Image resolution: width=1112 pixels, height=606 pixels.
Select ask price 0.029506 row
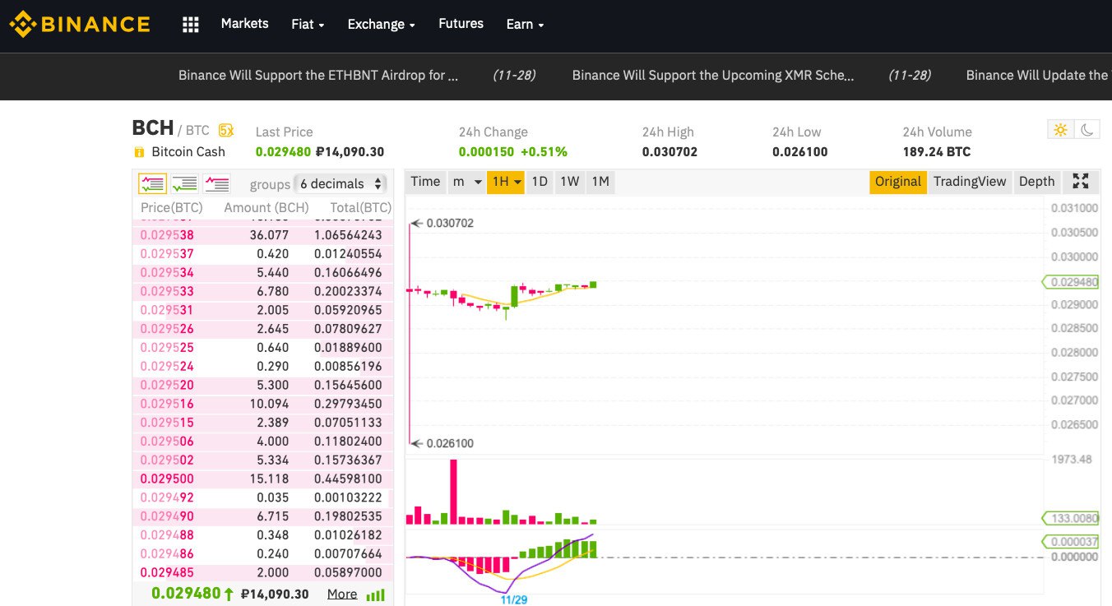(263, 442)
